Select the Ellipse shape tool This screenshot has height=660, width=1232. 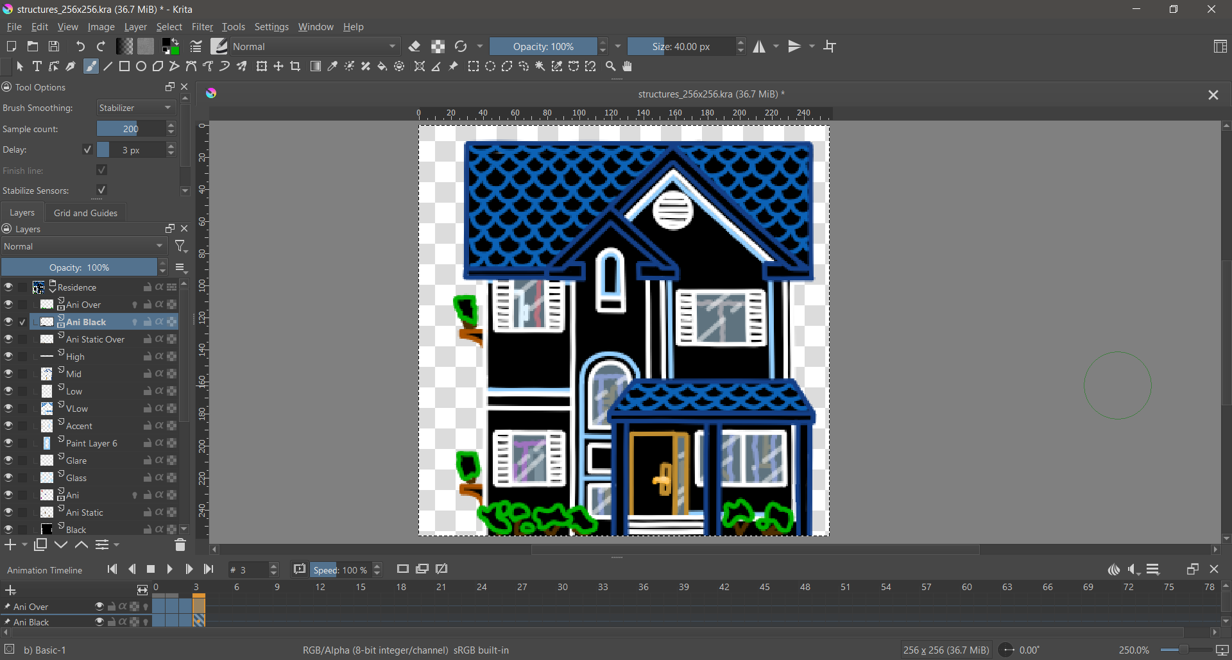(x=141, y=67)
